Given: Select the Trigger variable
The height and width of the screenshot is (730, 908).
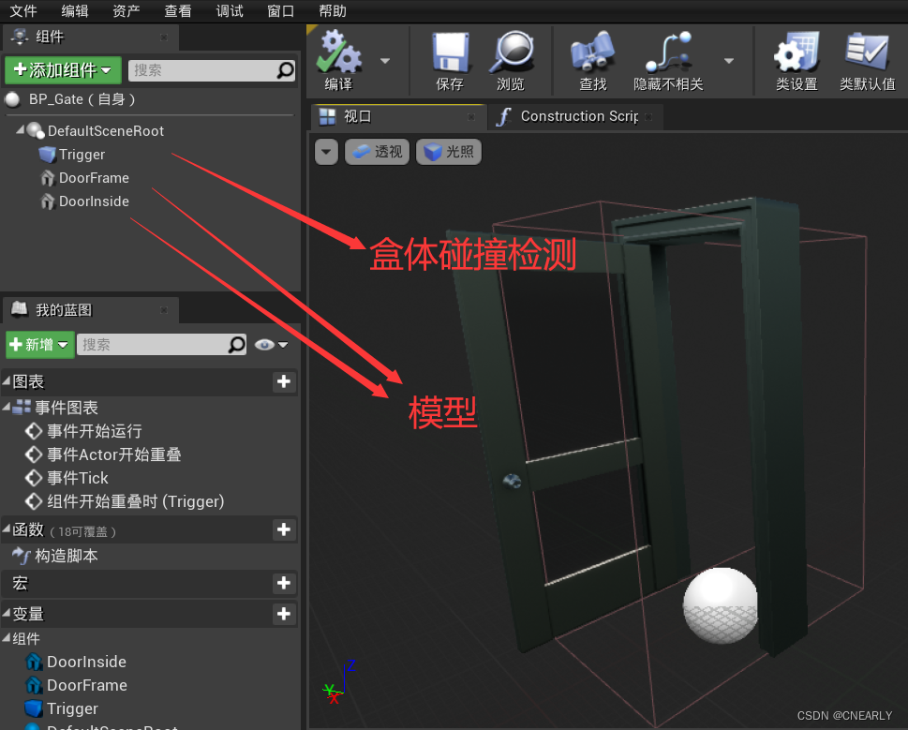Looking at the screenshot, I should point(72,709).
